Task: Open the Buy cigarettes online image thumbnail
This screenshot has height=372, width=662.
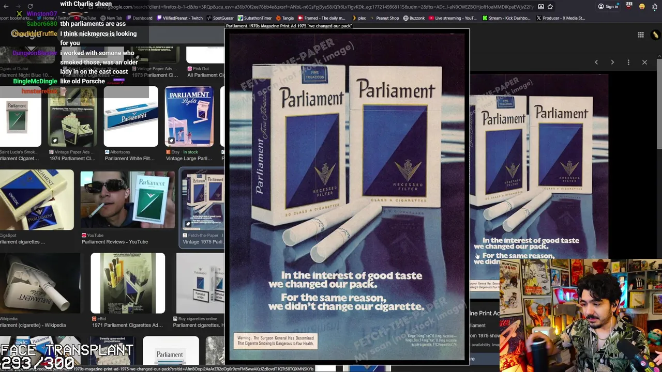Action: point(200,283)
